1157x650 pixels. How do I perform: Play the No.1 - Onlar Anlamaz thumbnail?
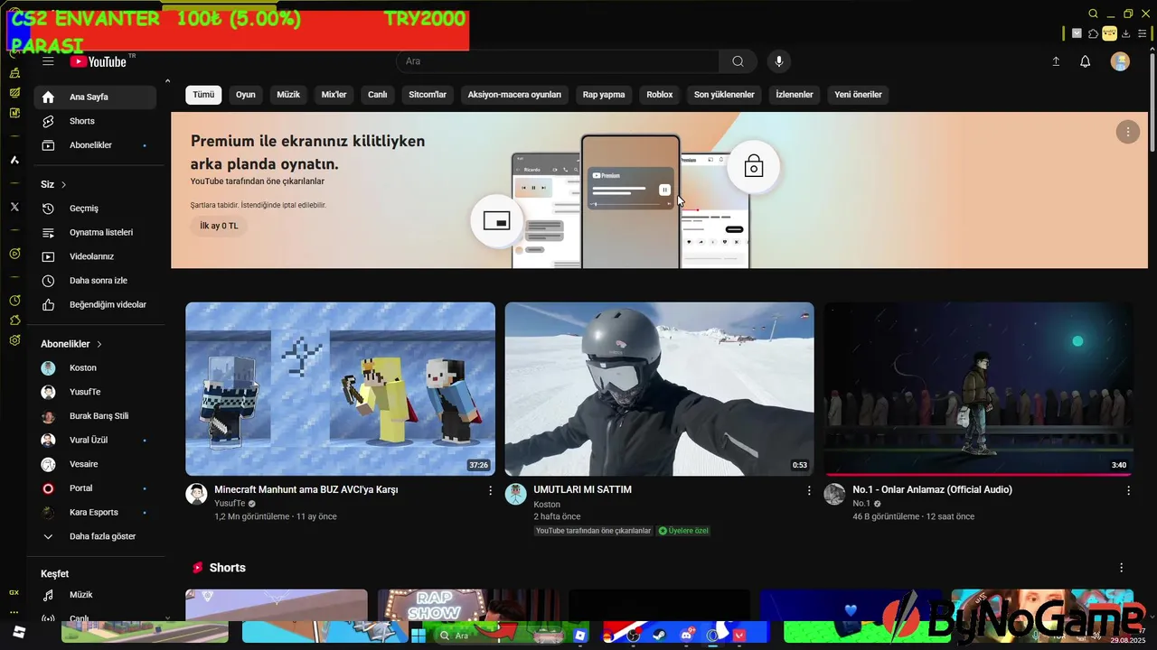click(979, 389)
